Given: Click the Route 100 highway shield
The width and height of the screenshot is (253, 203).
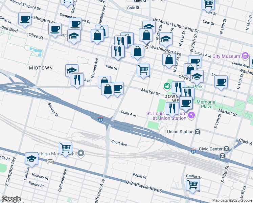Looking at the screenshot, I should click(50, 161).
